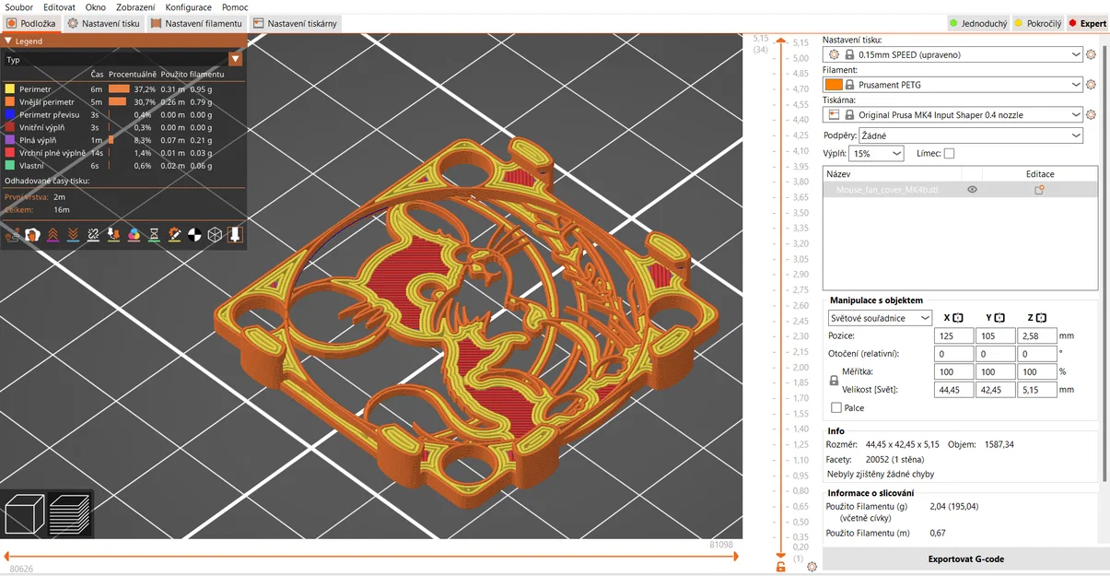This screenshot has height=576, width=1110.
Task: Select Jednoduchý mode
Action: point(978,23)
